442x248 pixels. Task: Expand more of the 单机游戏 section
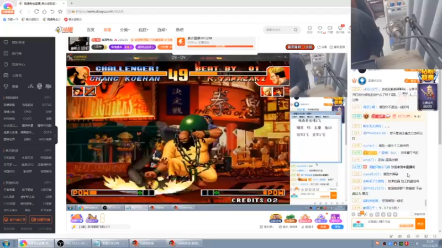pyautogui.click(x=48, y=150)
